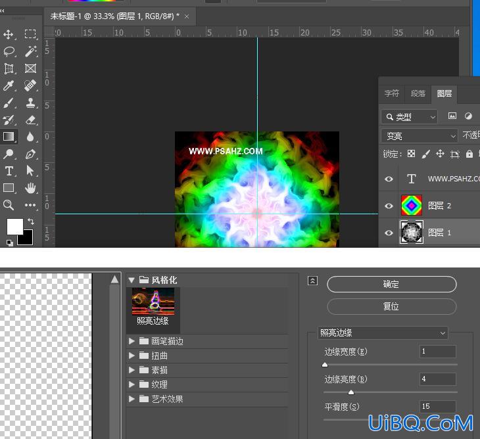Select the Horizontal Type tool
Viewport: 480px width, 439px height.
point(9,171)
